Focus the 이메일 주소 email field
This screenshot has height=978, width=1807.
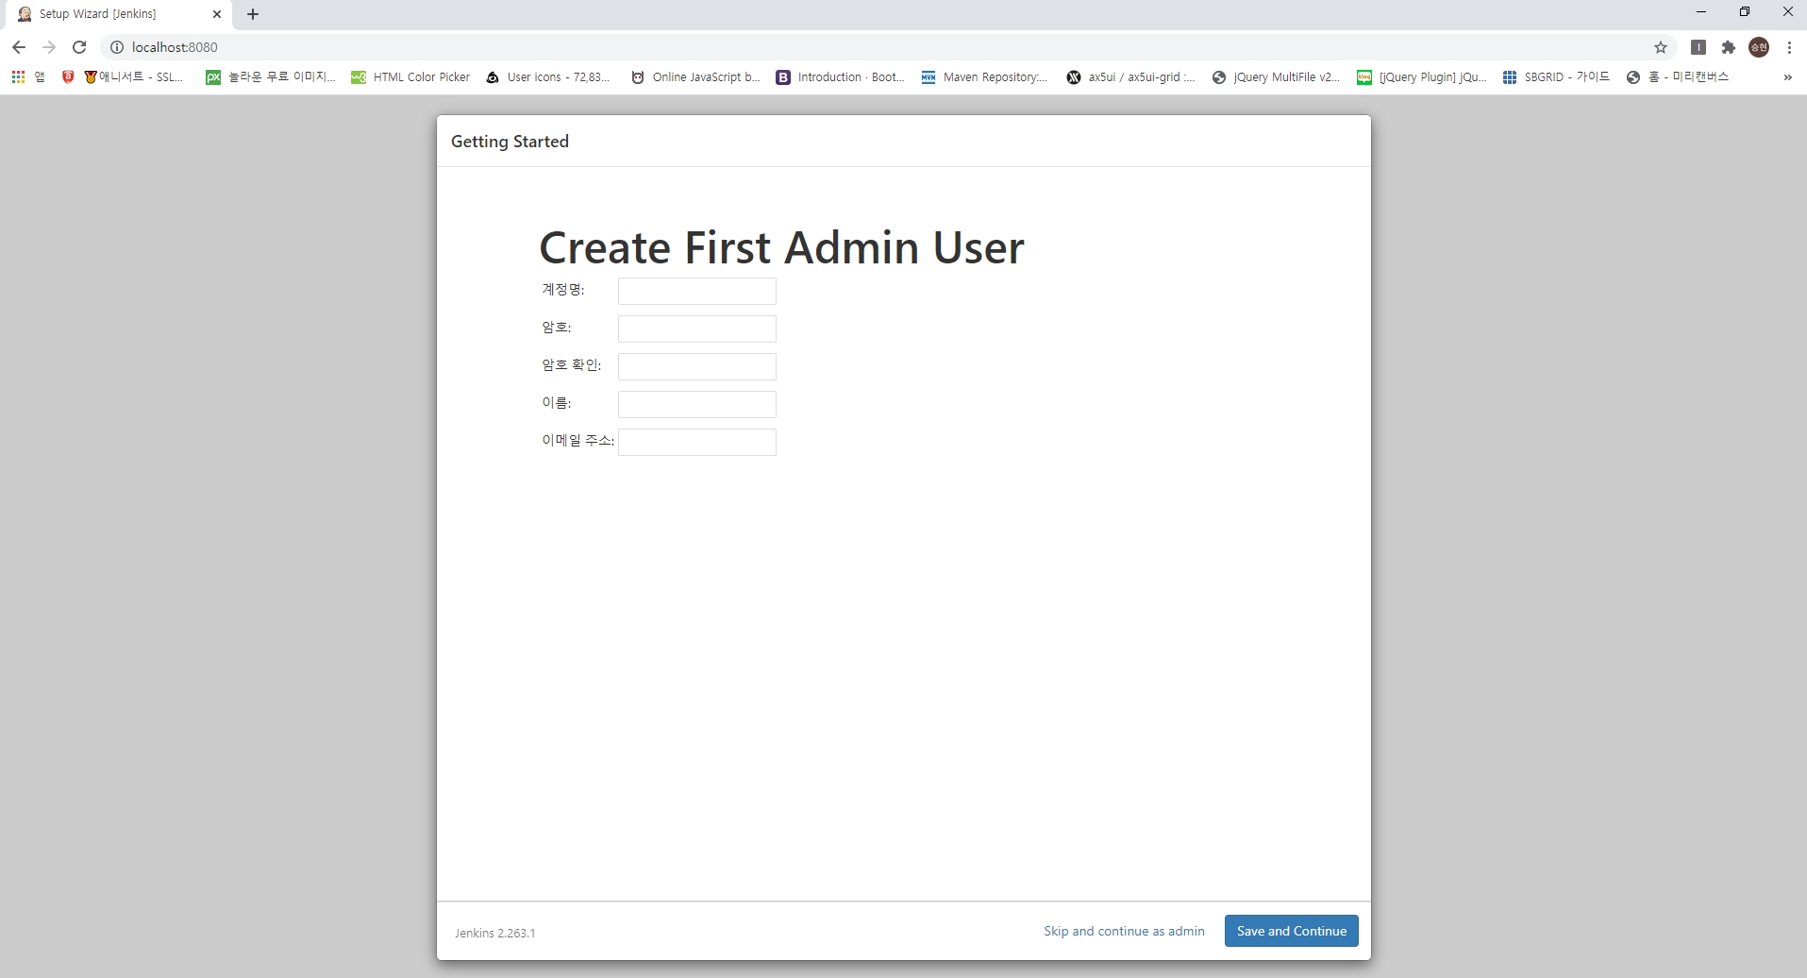[697, 442]
